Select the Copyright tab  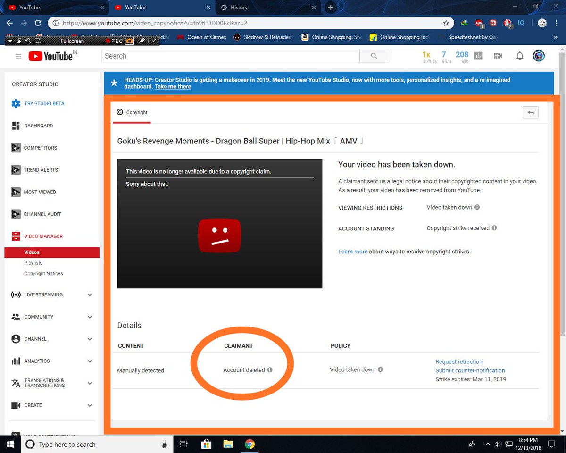click(132, 112)
